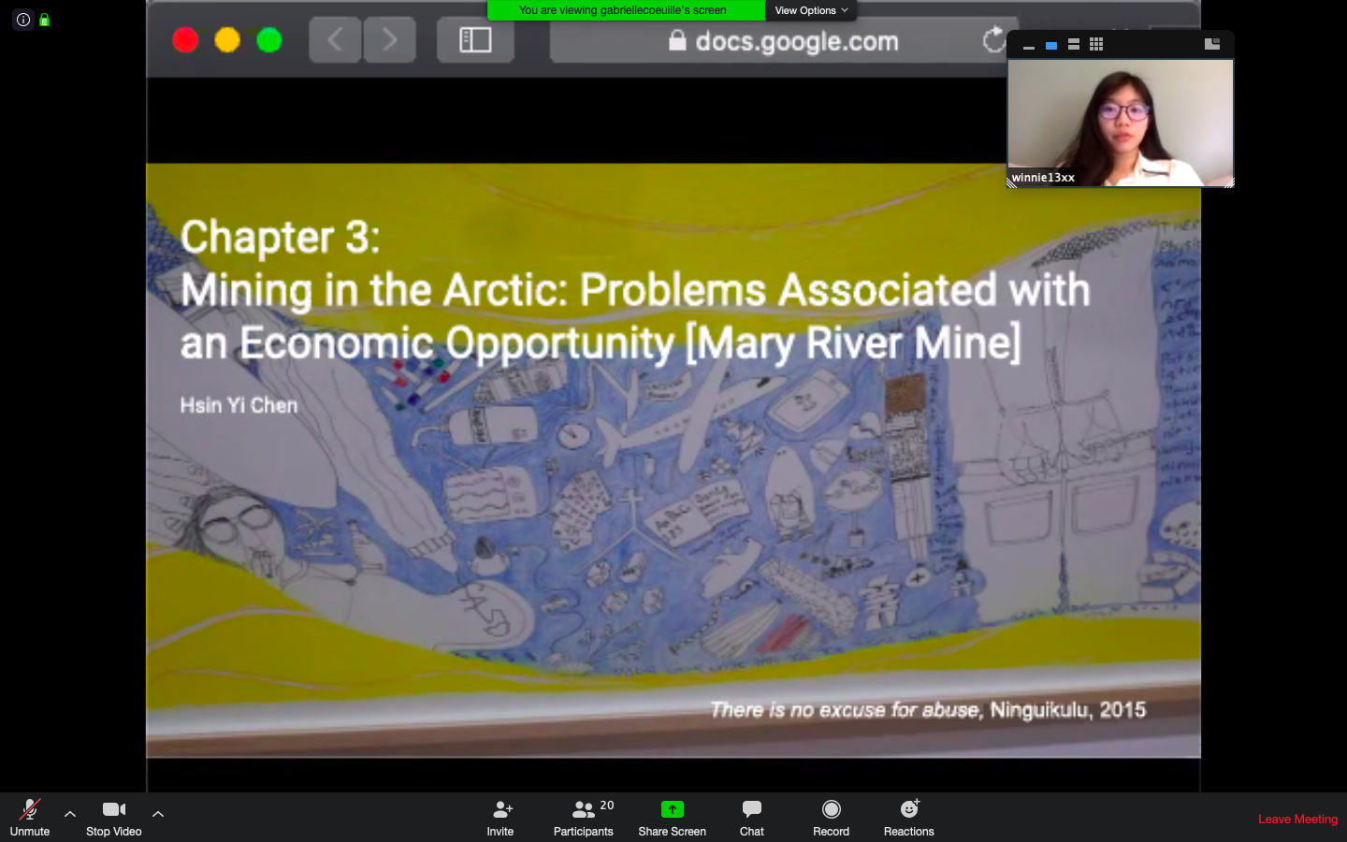The image size is (1347, 842).
Task: Toggle the Safari sidebar button
Action: [475, 40]
